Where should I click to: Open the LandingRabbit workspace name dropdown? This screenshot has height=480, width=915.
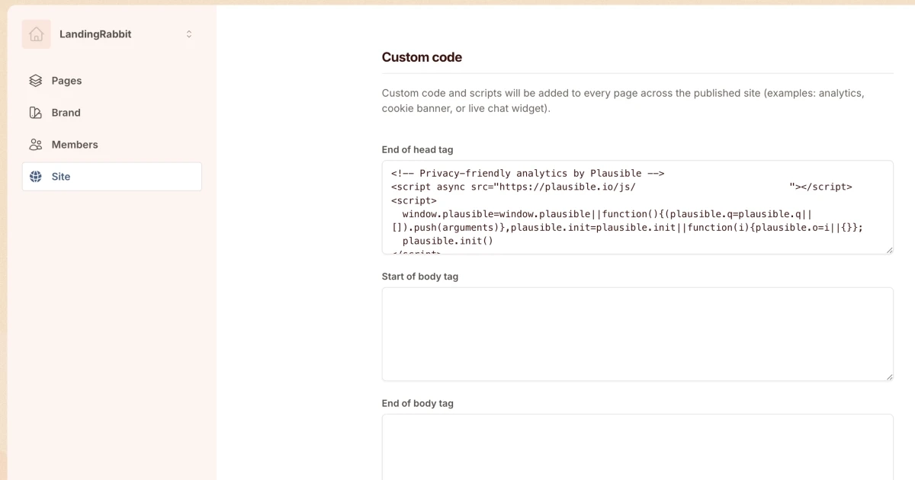pos(95,34)
